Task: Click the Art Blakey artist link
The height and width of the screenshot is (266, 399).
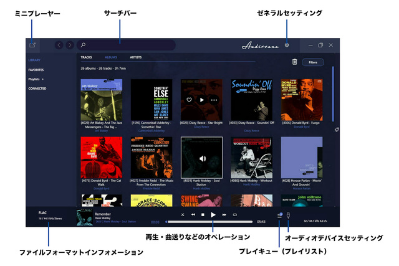Action: click(x=101, y=131)
